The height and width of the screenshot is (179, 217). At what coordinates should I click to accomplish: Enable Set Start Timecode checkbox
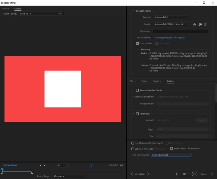[x=133, y=149]
